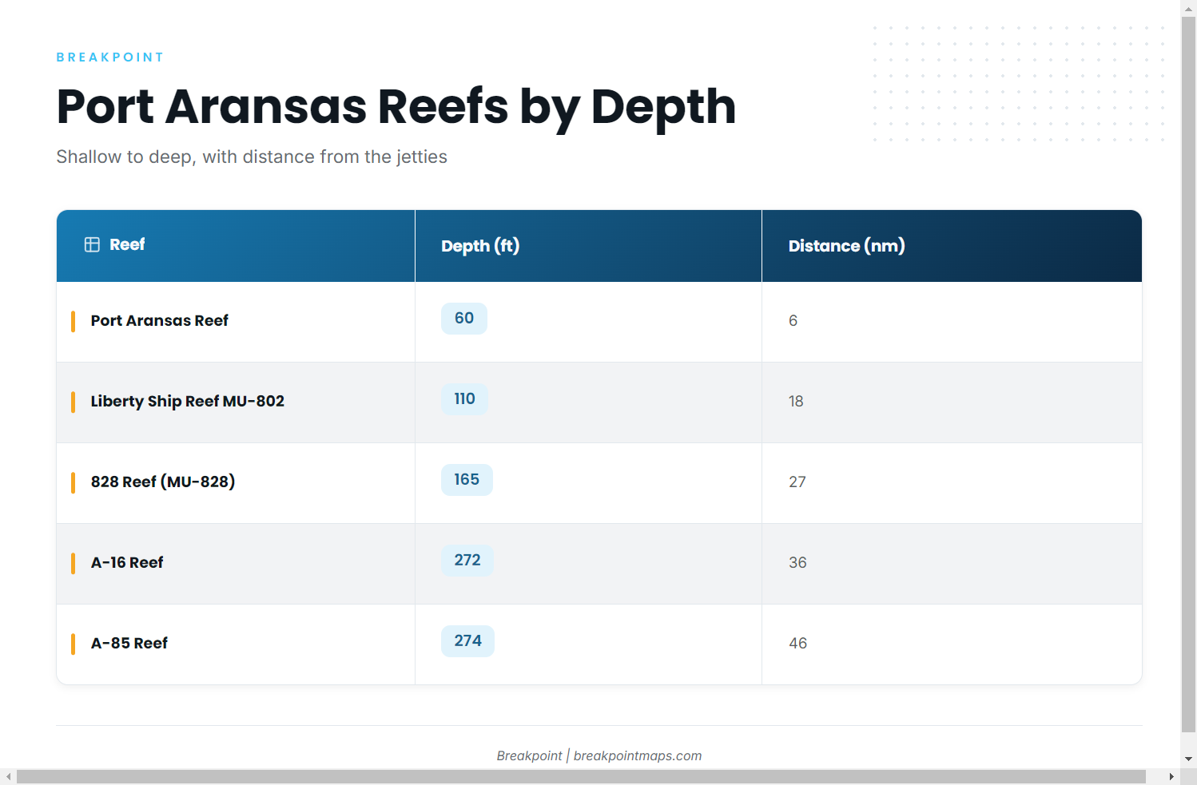Select the Port Aransas Reef row name

(x=159, y=320)
